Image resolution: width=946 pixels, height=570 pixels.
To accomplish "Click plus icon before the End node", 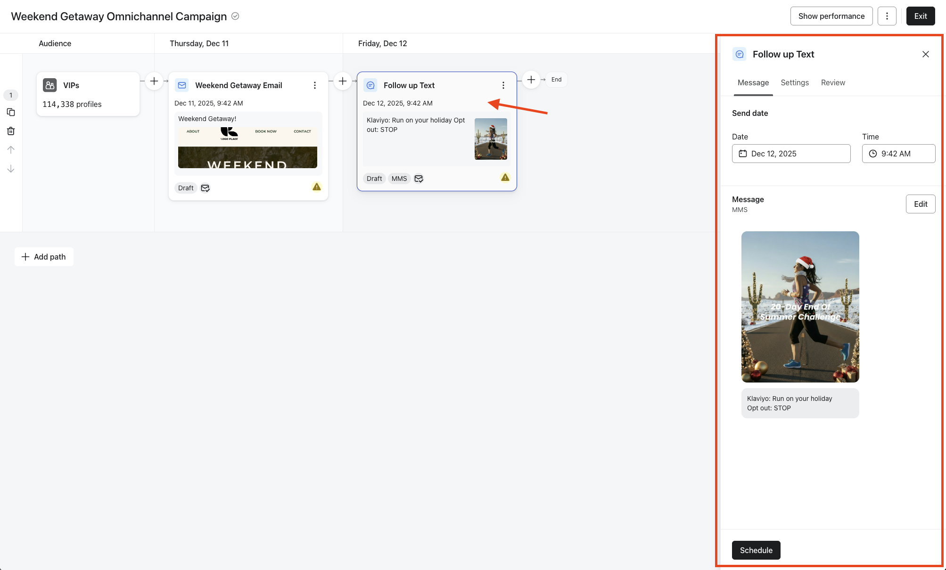I will tap(531, 80).
